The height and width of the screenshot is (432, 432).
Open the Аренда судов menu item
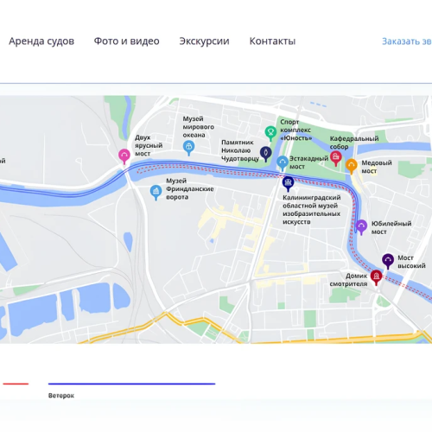(41, 41)
